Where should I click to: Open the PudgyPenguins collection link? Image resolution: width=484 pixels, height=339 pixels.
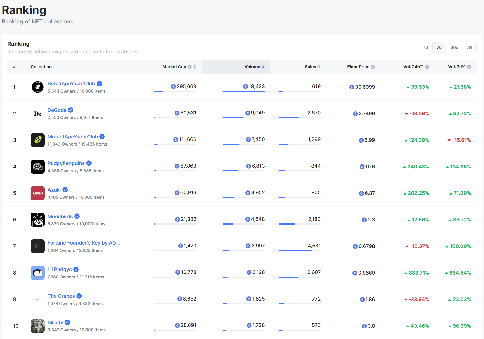pyautogui.click(x=66, y=163)
